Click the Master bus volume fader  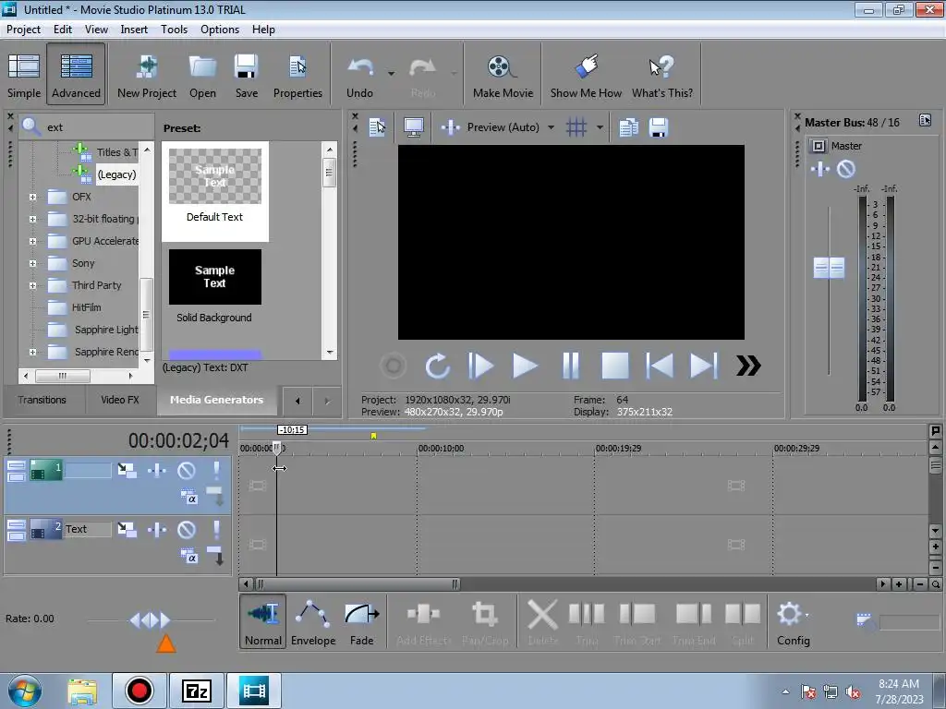tap(829, 268)
